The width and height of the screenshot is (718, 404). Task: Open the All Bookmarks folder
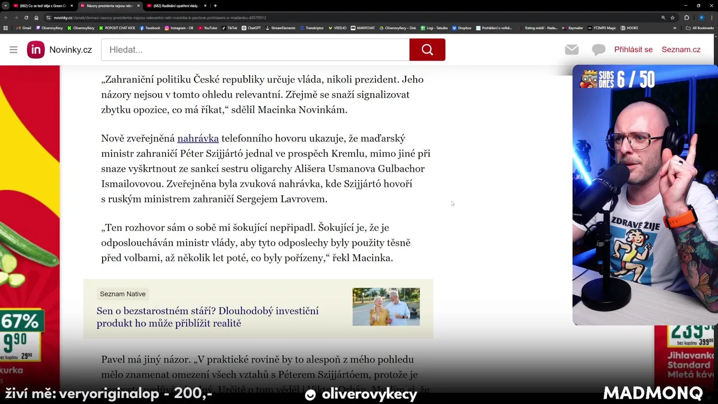pos(699,27)
